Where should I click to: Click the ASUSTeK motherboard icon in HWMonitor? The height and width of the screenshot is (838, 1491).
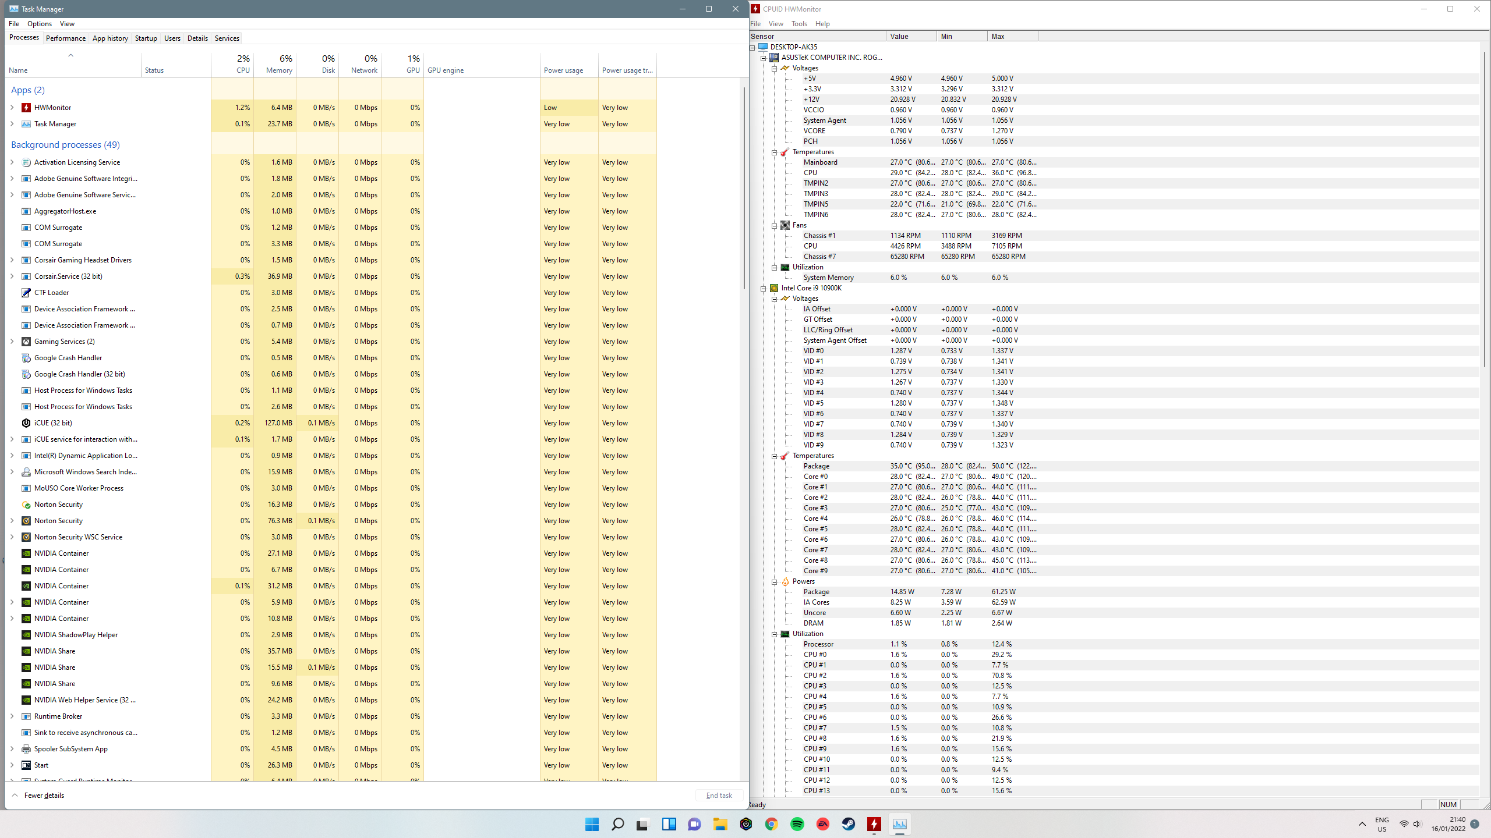point(774,58)
